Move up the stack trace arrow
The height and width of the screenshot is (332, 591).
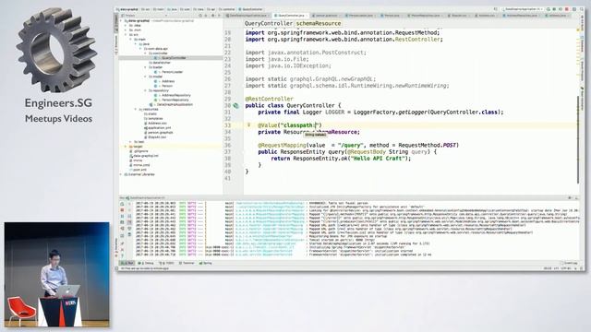[129, 204]
